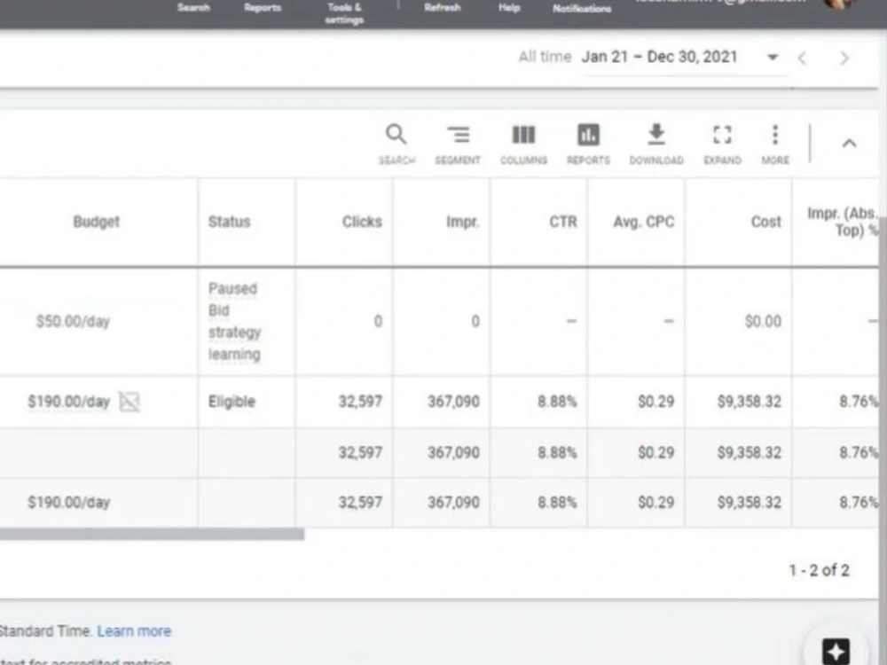Sort by the Avg. CPC column header

click(x=644, y=222)
